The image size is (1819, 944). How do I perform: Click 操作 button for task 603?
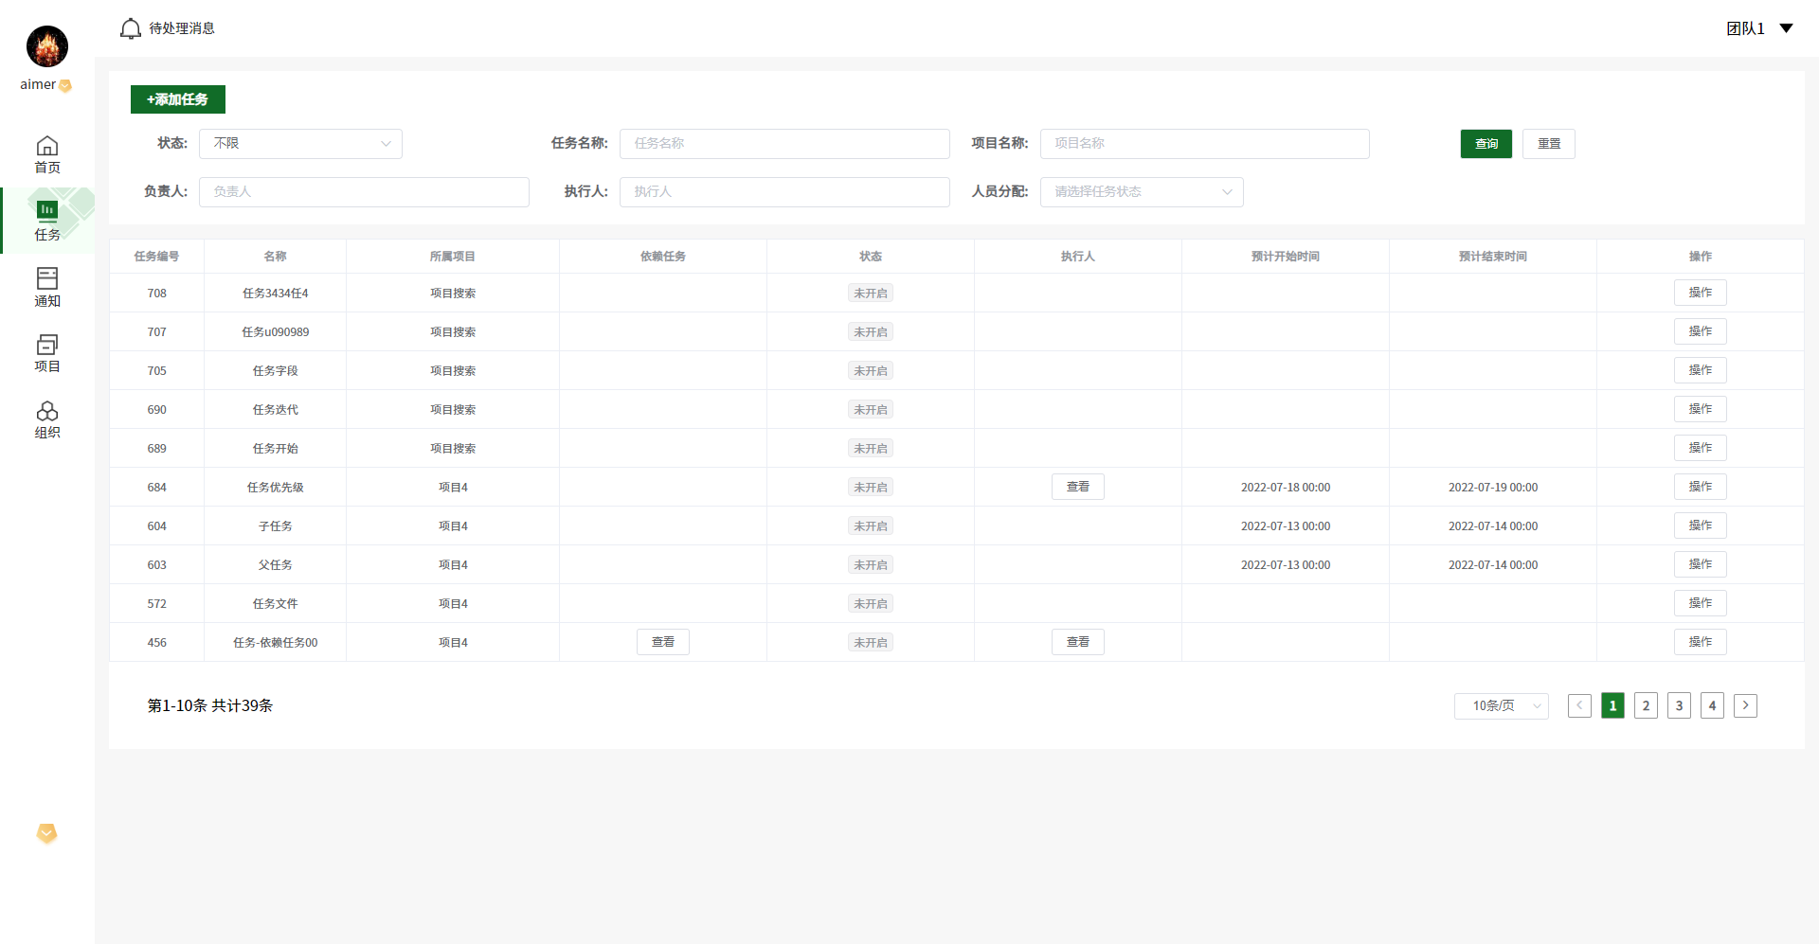(x=1701, y=564)
